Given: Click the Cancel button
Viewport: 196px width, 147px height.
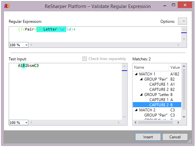Looking at the screenshot, I should pos(175,137).
